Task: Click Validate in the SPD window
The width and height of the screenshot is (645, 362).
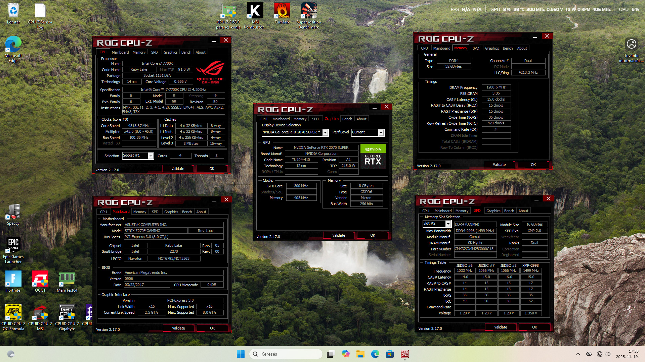Action: [x=500, y=327]
